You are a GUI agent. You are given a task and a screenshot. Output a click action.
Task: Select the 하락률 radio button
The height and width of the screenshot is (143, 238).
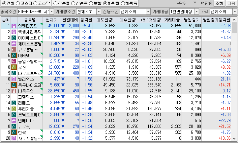point(105,3)
